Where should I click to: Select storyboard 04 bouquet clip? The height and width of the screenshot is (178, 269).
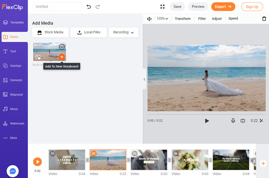click(x=190, y=160)
